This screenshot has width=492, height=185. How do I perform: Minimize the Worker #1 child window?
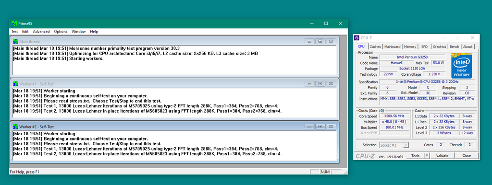pos(309,84)
